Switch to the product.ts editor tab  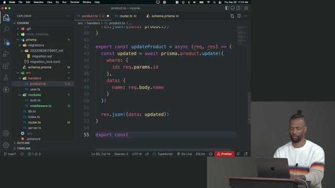pyautogui.click(x=93, y=16)
